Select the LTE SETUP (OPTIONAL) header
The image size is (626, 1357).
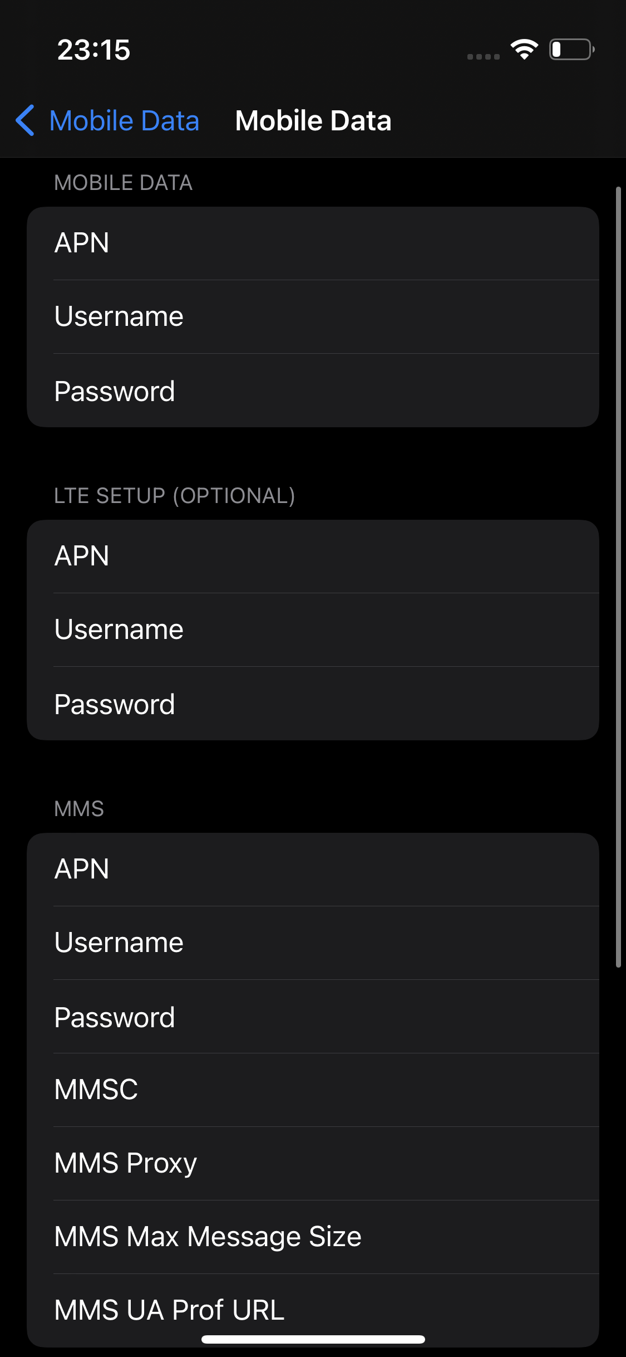coord(175,495)
